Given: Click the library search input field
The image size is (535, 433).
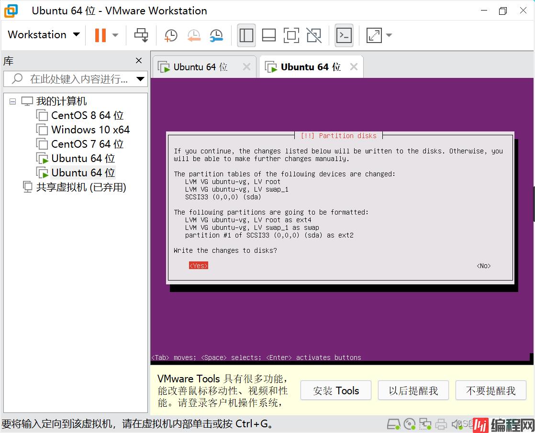Looking at the screenshot, I should click(x=77, y=79).
